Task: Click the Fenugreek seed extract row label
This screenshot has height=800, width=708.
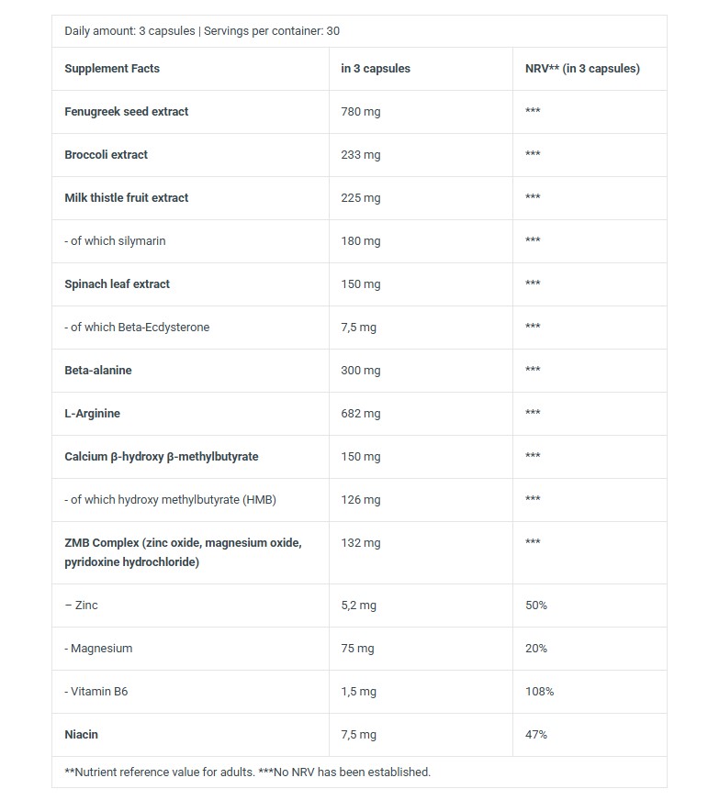Action: coord(126,111)
